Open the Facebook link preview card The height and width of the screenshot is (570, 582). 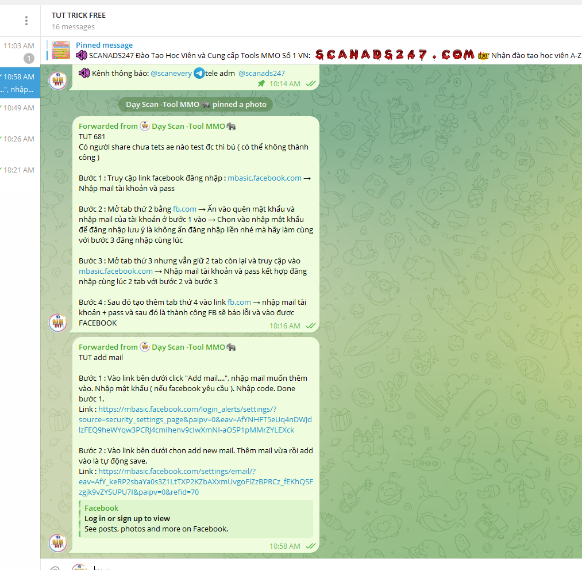pyautogui.click(x=195, y=518)
